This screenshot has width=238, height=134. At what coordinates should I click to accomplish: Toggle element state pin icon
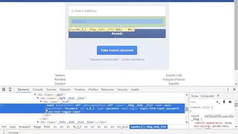point(224,102)
